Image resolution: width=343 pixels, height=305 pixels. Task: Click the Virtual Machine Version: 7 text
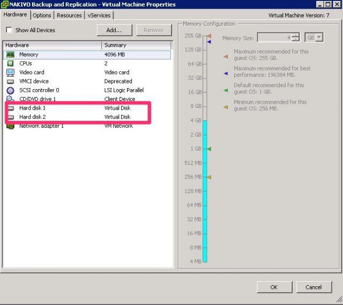tap(299, 16)
